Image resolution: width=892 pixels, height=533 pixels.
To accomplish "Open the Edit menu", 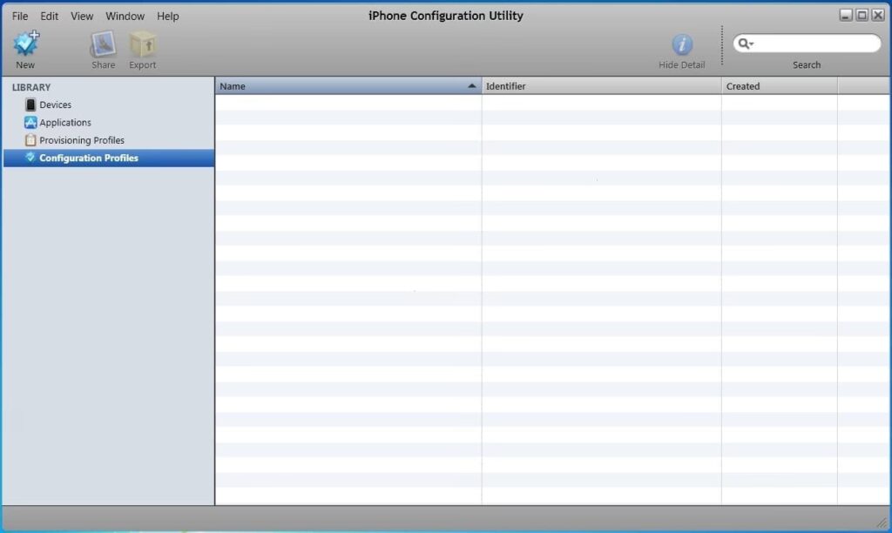I will click(x=50, y=16).
